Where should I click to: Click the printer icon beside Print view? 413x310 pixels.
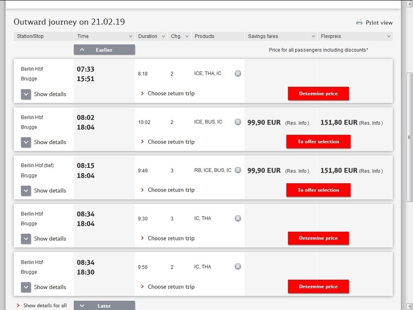click(359, 22)
